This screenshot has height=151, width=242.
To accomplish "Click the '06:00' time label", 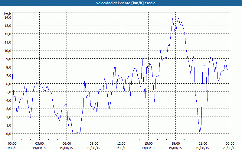I will coord(67,144).
